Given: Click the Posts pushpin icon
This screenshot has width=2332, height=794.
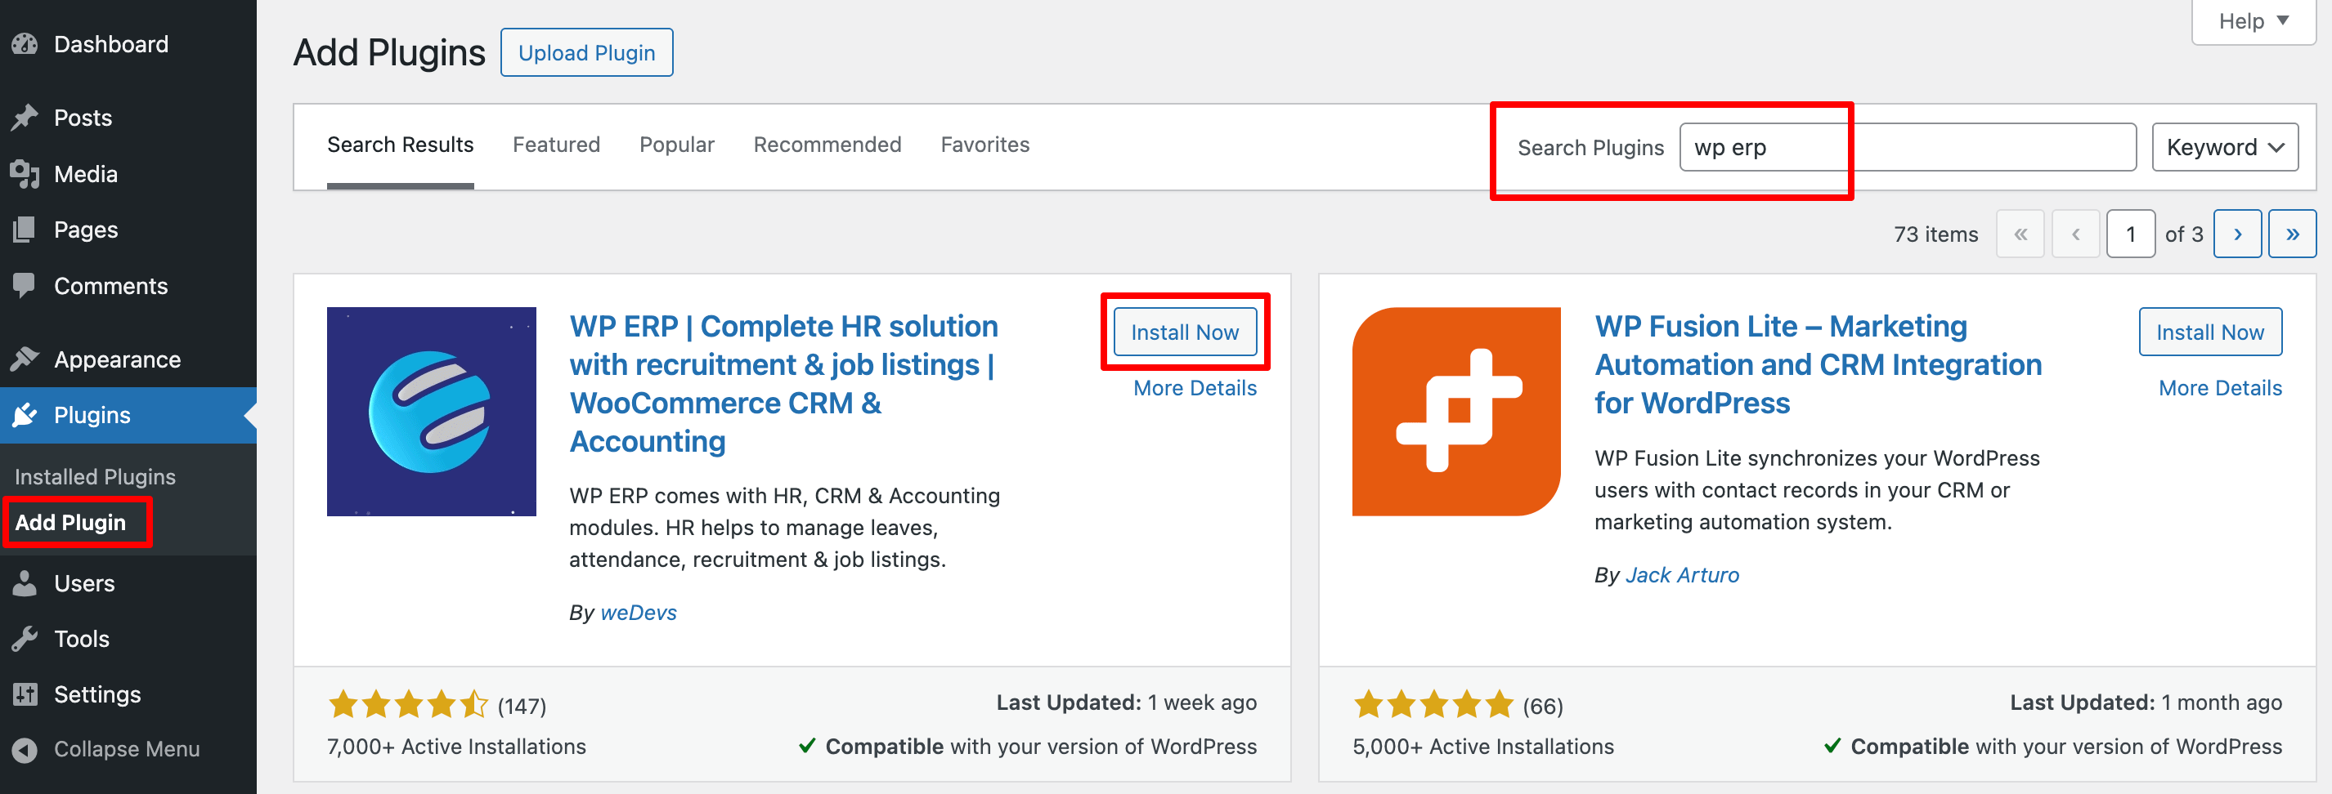Looking at the screenshot, I should [25, 118].
